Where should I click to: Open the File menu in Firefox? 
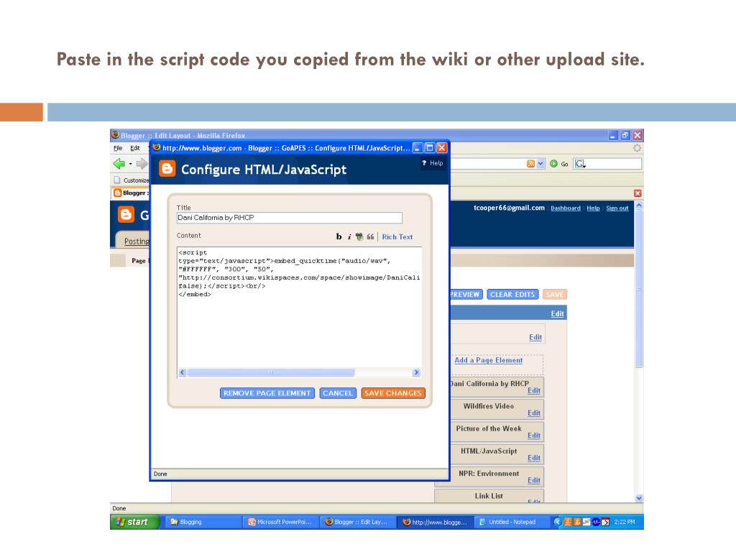(118, 148)
